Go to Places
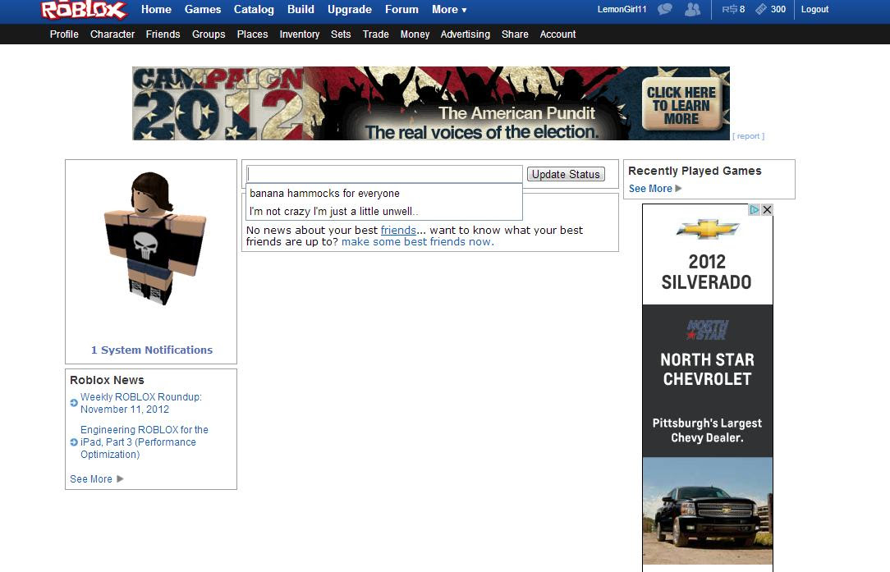 [252, 34]
